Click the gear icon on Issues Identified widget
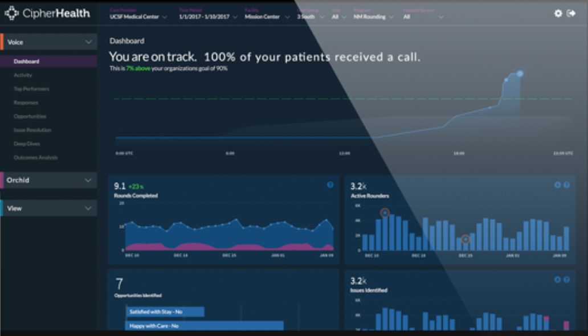Screen dimensions: 588x336 tap(558, 279)
